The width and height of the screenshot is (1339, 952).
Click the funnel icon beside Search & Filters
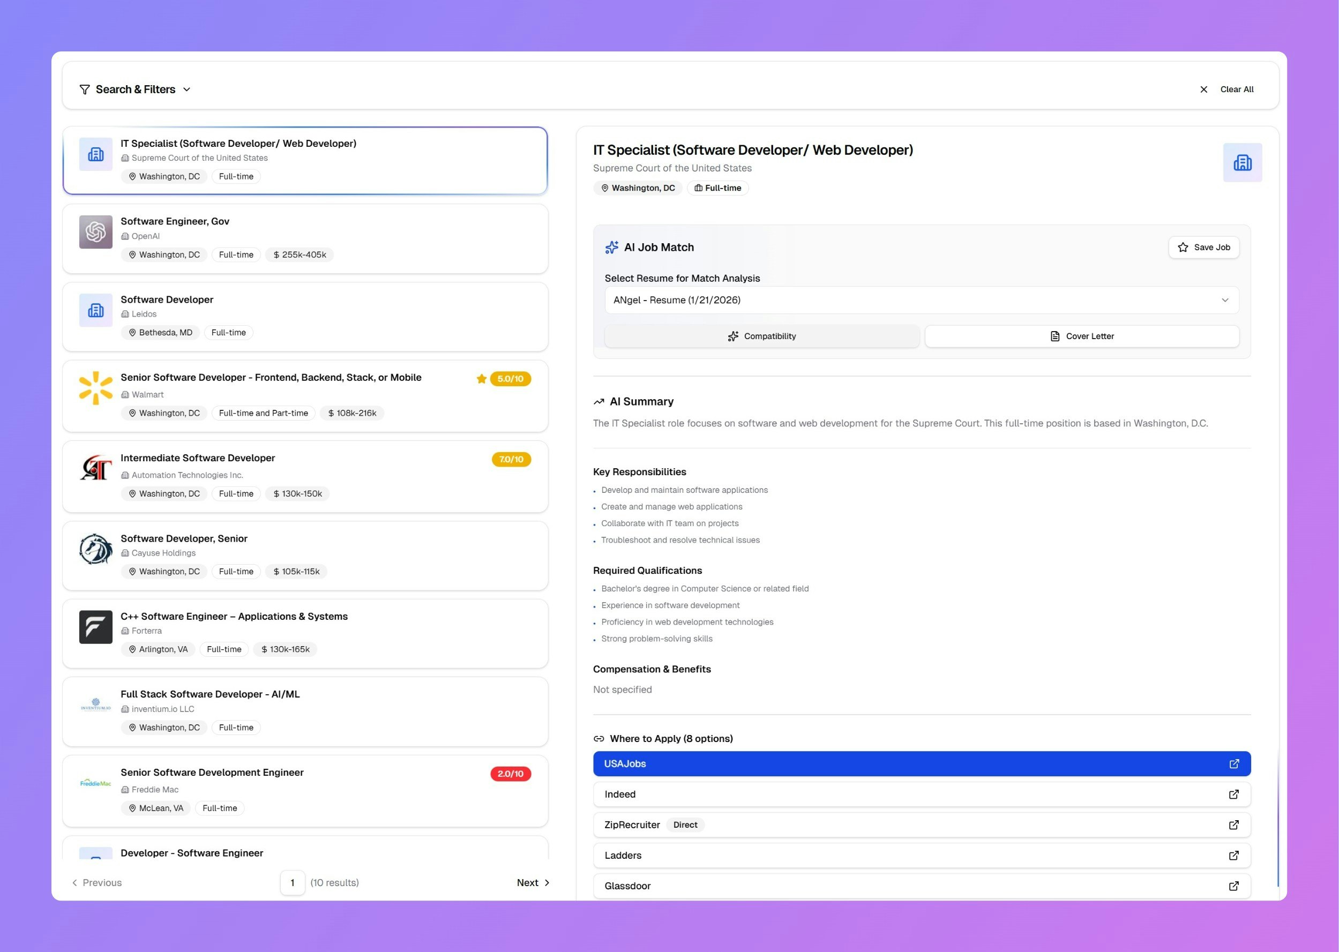(x=85, y=89)
